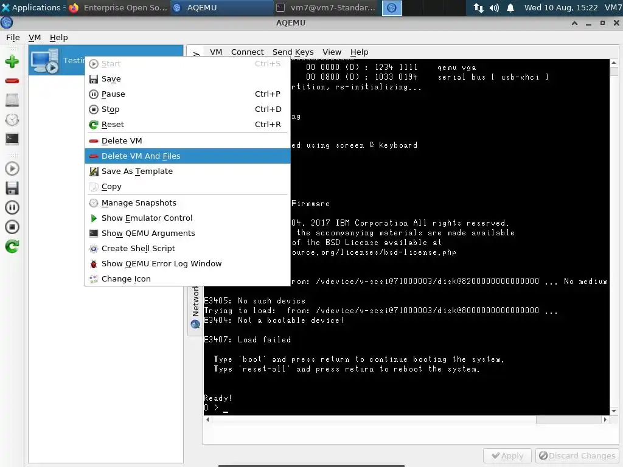The width and height of the screenshot is (623, 467).
Task: Click the AQEMU window menu icon on the titlebar
Action: point(7,23)
